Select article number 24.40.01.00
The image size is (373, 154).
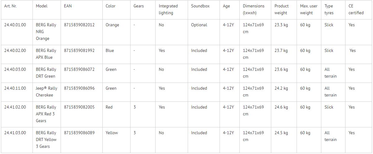[15, 25]
